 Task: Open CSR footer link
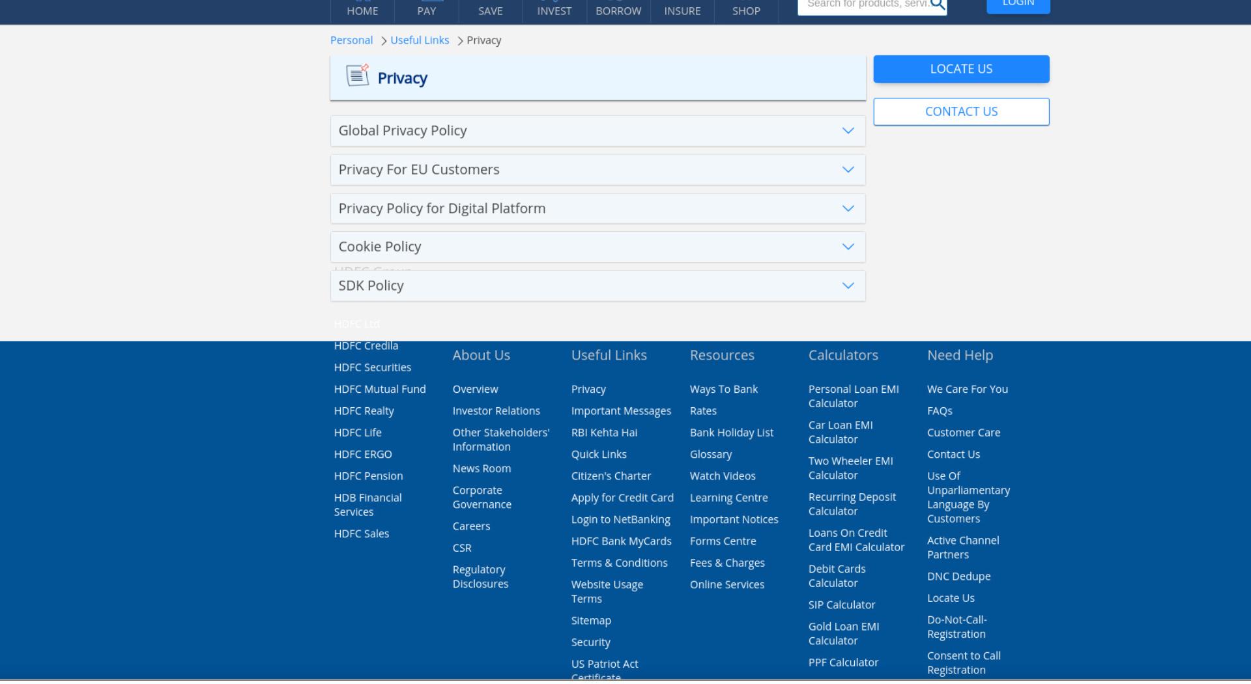point(462,548)
